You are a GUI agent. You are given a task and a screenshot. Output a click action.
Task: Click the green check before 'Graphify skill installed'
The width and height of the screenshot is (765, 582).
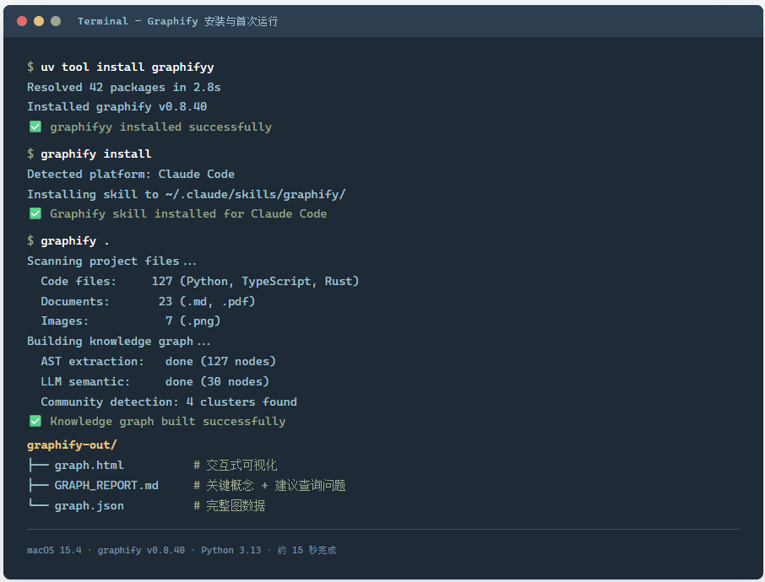tap(35, 213)
